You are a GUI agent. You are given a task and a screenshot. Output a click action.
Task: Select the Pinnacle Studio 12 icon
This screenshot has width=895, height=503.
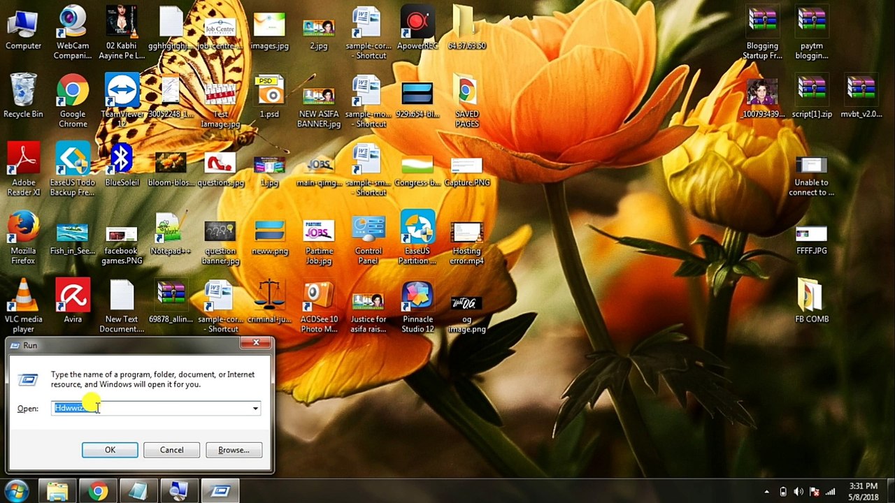(417, 305)
